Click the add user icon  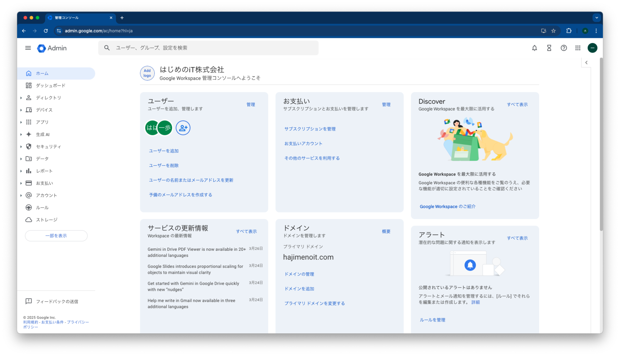[x=183, y=128]
